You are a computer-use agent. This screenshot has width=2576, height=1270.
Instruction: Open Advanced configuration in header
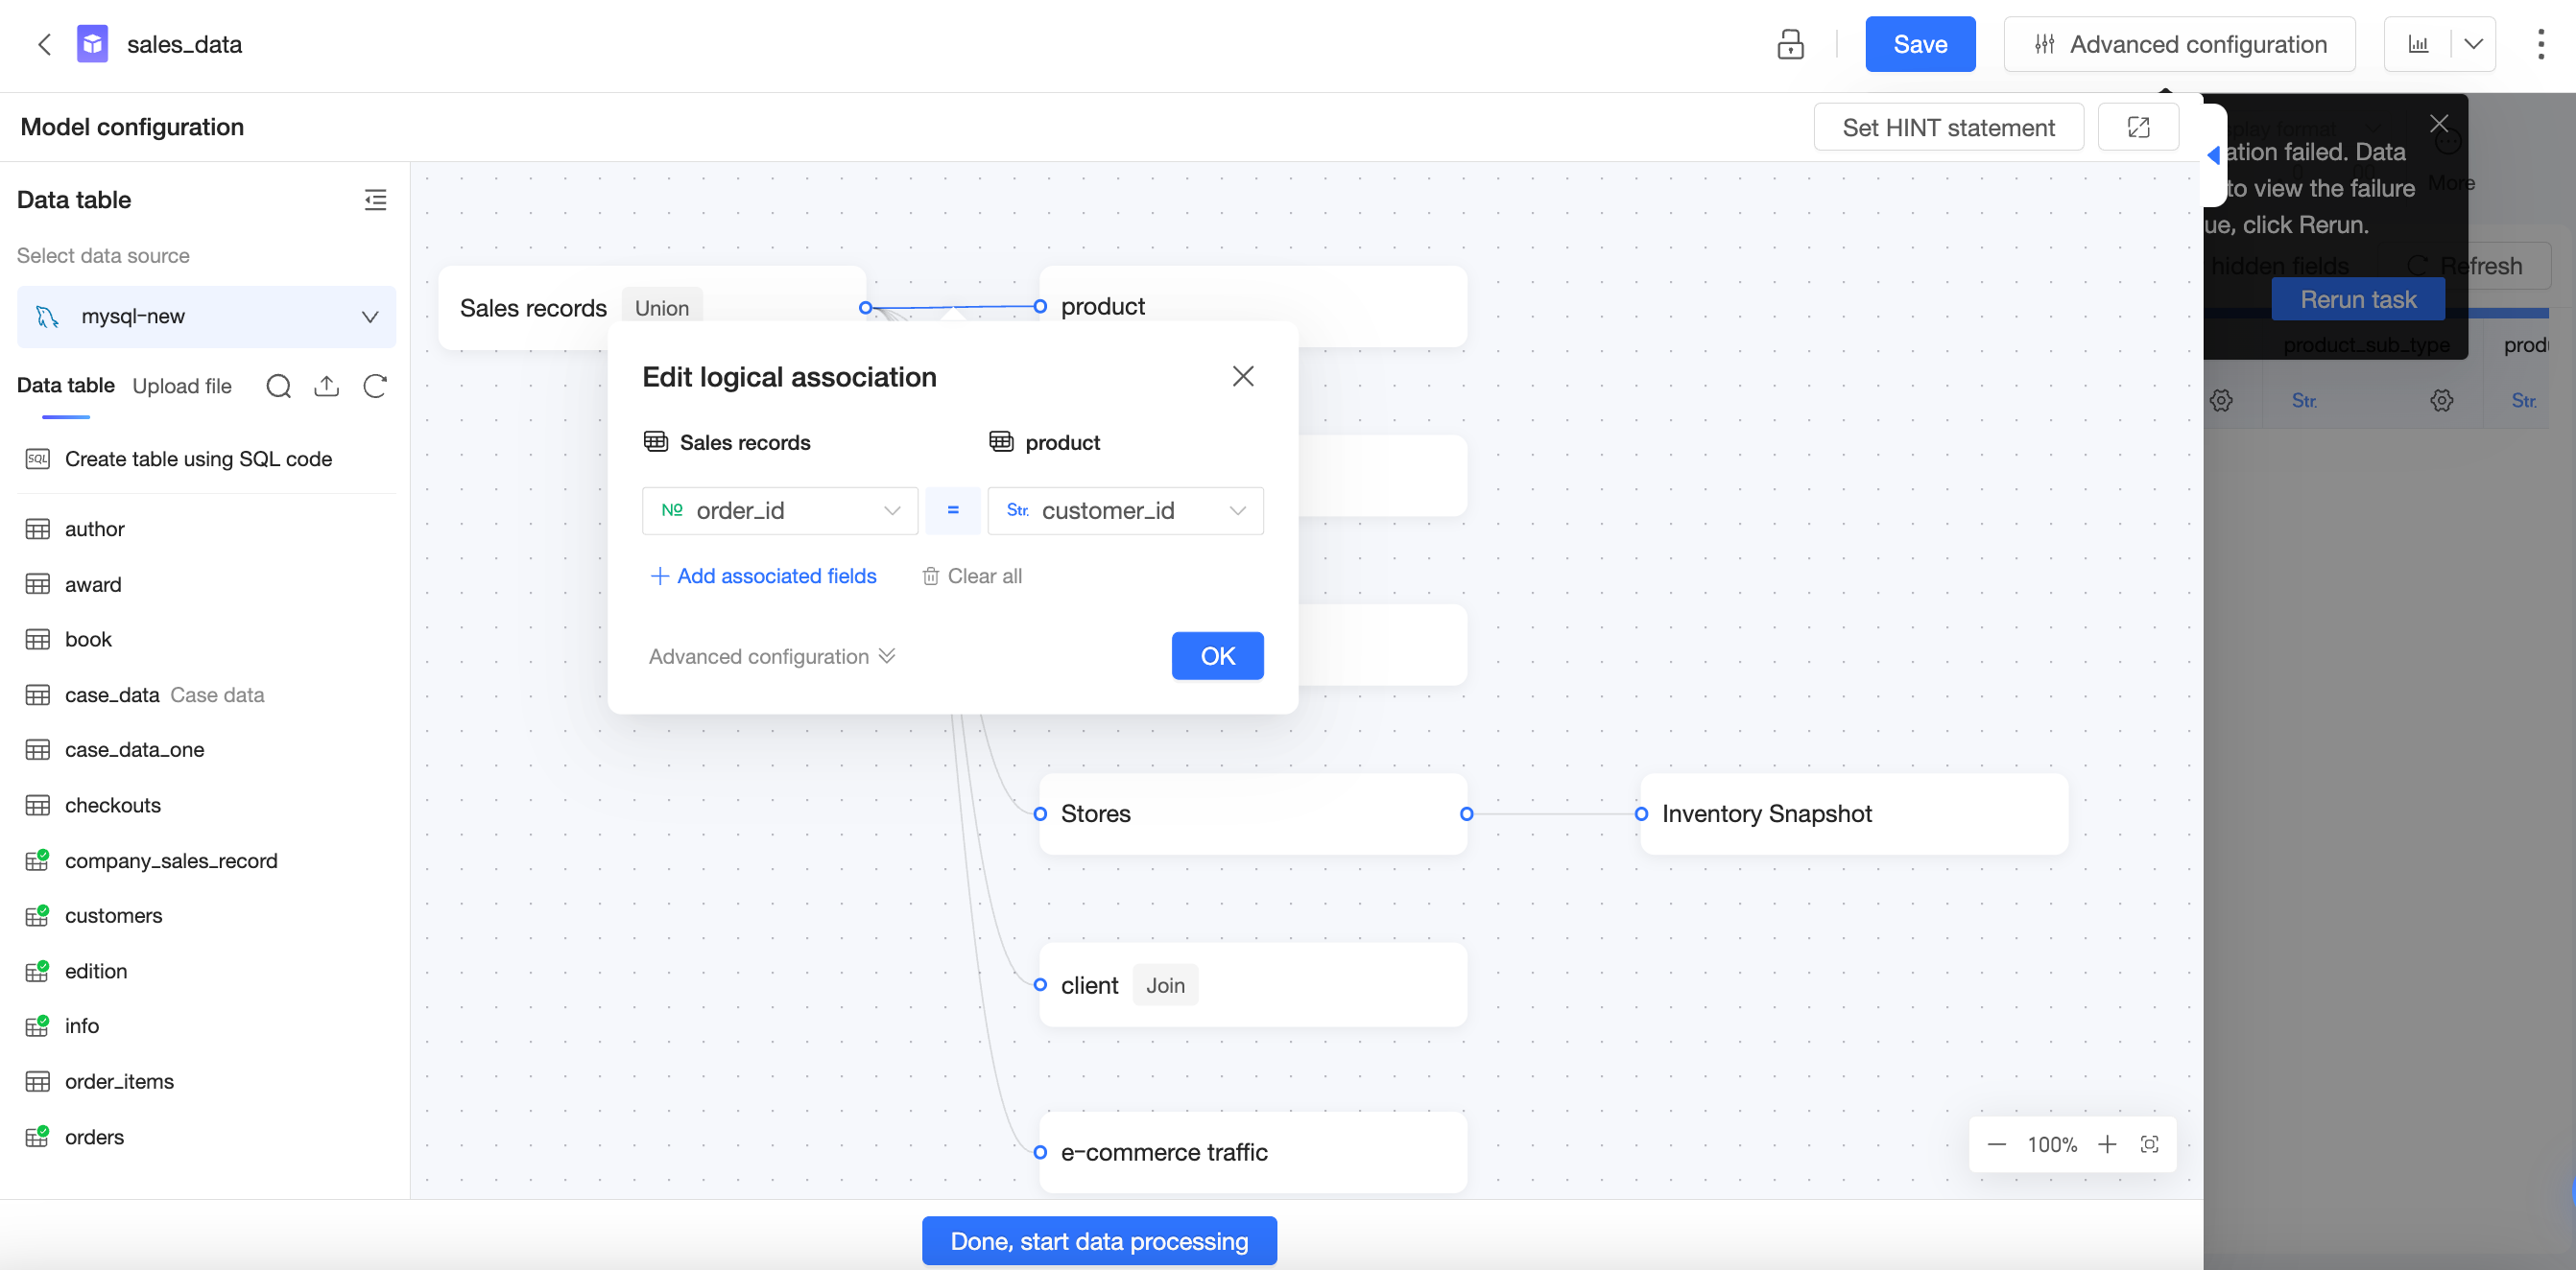pos(2179,44)
